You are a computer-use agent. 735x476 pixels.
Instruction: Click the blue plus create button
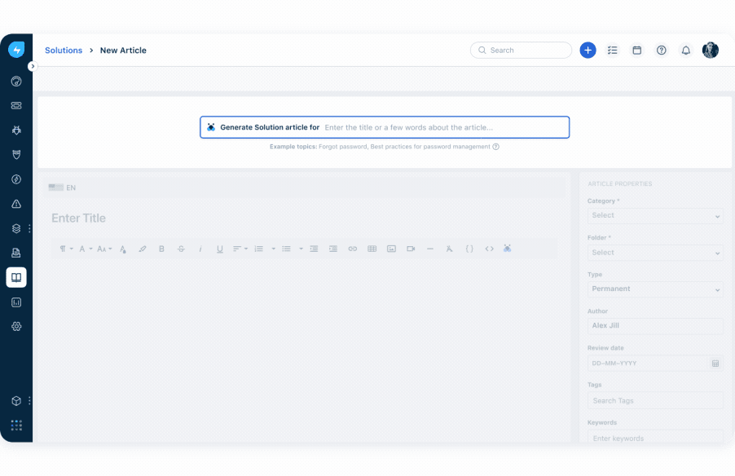click(588, 51)
